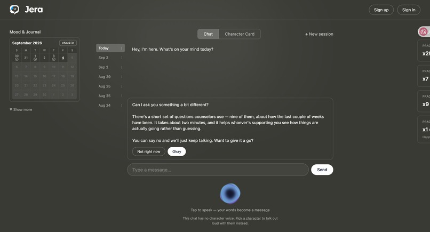Open options menu for Aug 29 session
430x232 pixels.
click(122, 77)
